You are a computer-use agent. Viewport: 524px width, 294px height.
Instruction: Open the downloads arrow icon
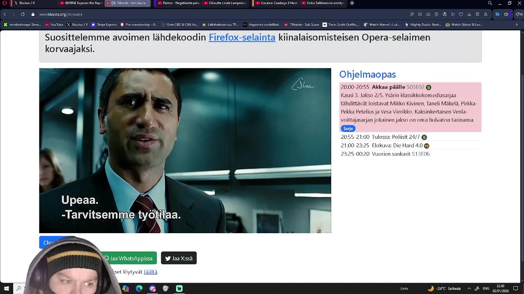(x=469, y=14)
